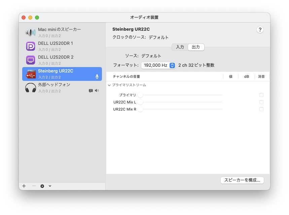Viewport: 289px width, 215px height.
Task: Click the green zoom window button
Action: pos(37,18)
